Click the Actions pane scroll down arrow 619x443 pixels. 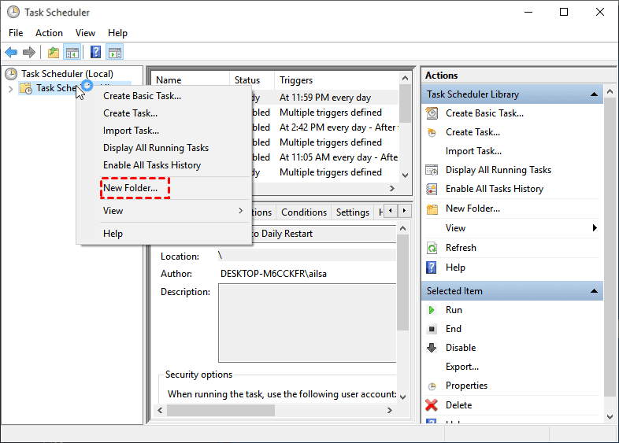point(610,416)
